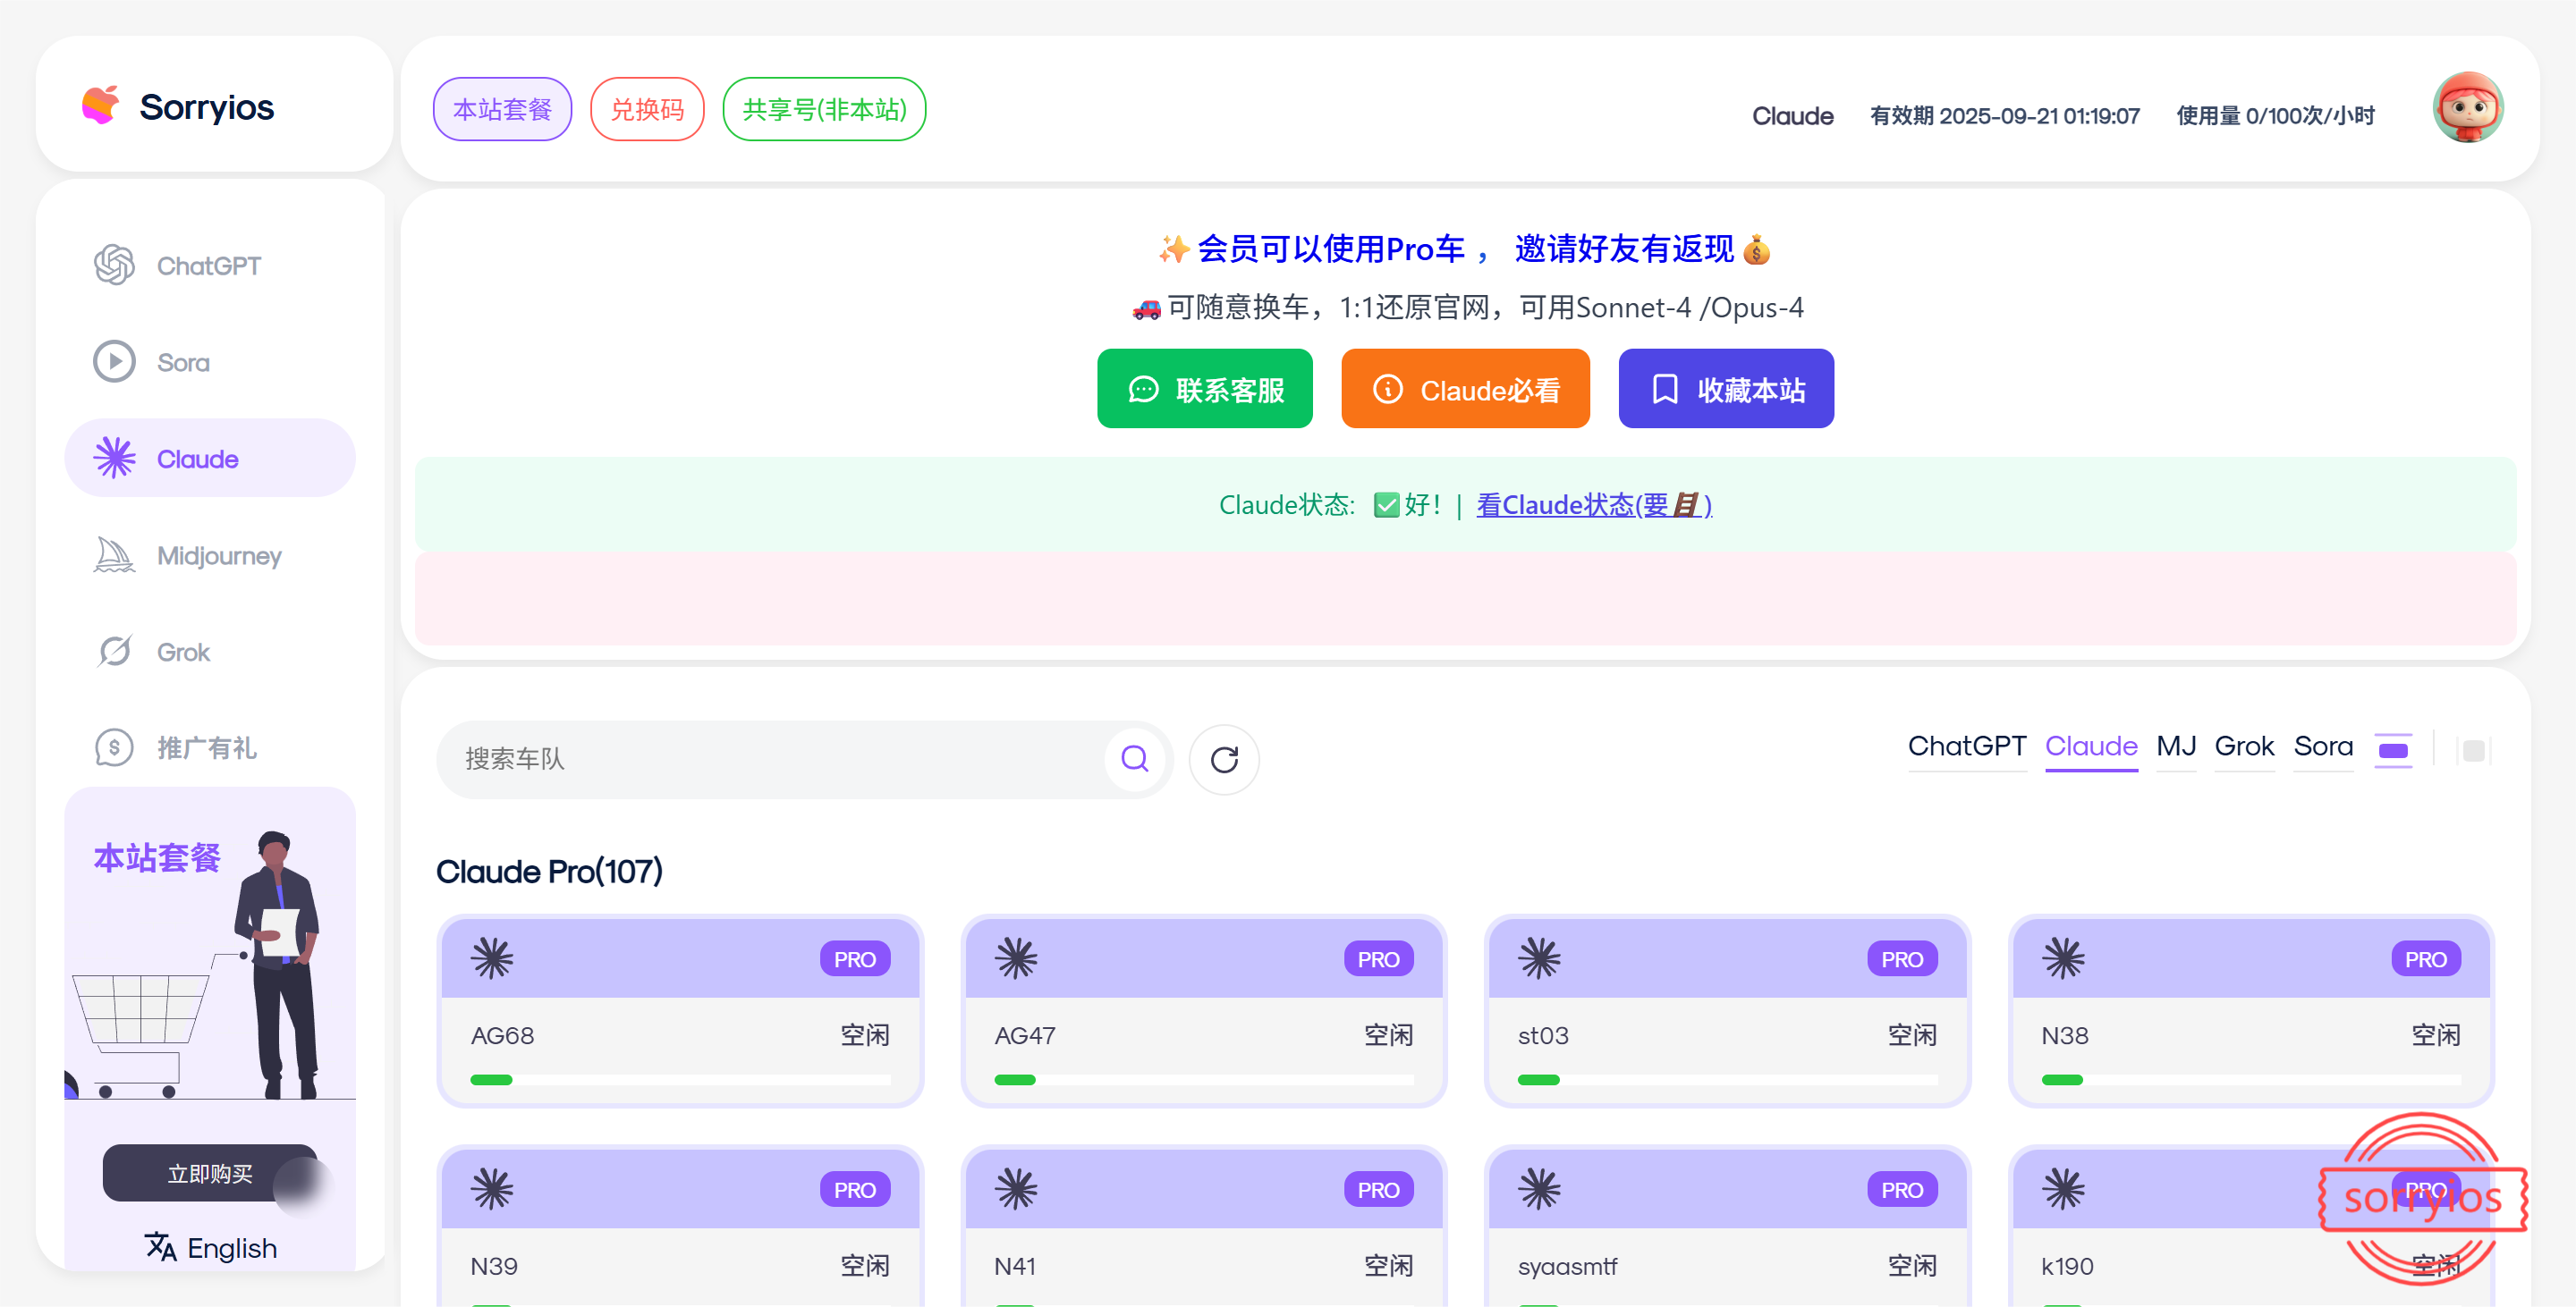Image resolution: width=2576 pixels, height=1307 pixels.
Task: Click the blue 收藏本站 button
Action: pyautogui.click(x=1726, y=389)
